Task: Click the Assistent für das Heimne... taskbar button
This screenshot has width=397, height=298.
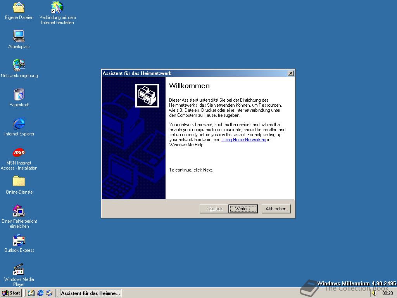Action: pyautogui.click(x=90, y=293)
